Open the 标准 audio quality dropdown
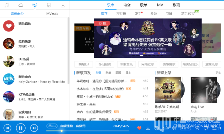The height and width of the screenshot is (134, 224). [x=52, y=126]
